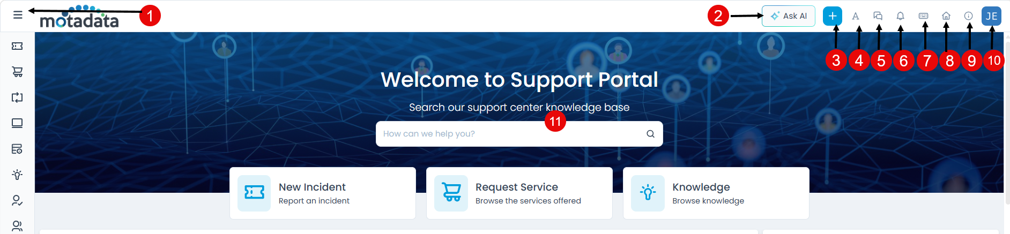Open the notifications bell

(901, 16)
